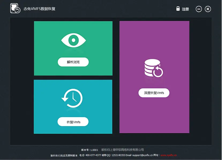Start recovery via the 恢复Vmfs button
Image resolution: width=222 pixels, height=160 pixels.
(x=73, y=122)
